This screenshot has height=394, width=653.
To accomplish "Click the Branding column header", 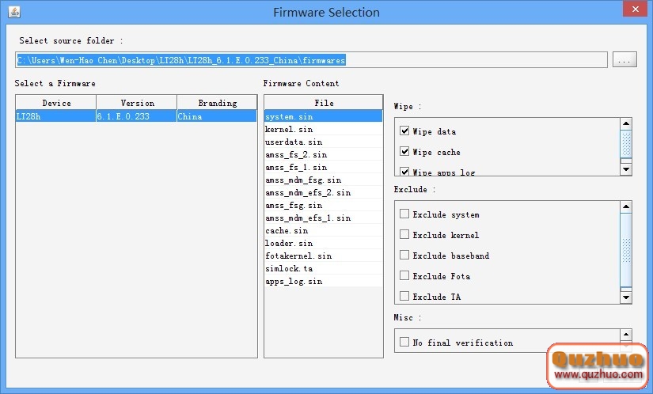I will pos(217,103).
